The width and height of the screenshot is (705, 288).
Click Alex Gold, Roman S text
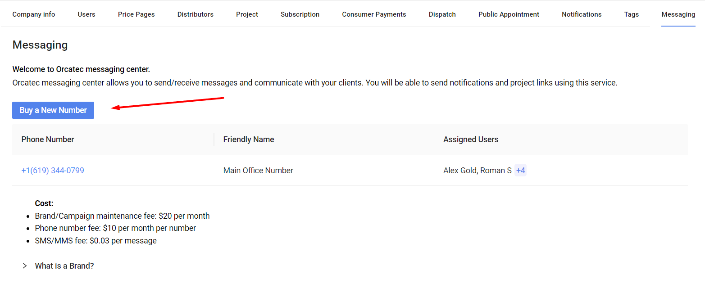(x=478, y=171)
